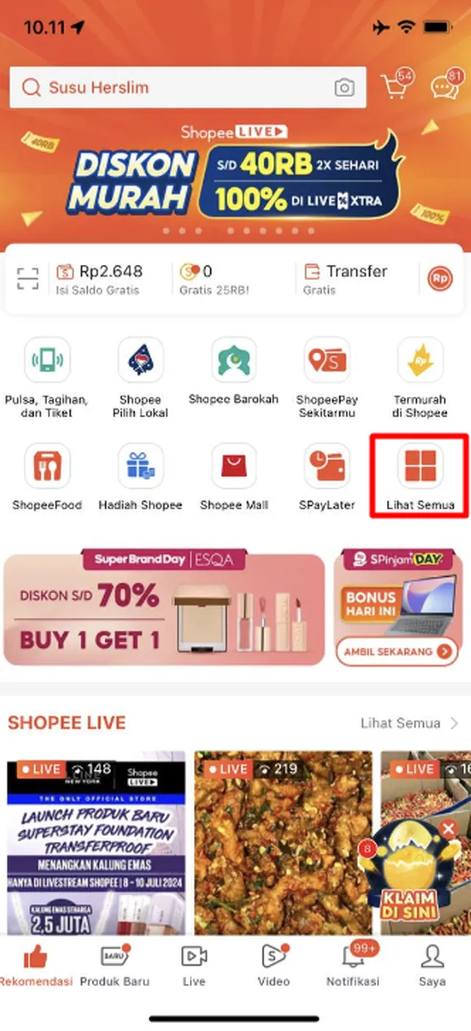Switch to the Notifikasi tab
The height and width of the screenshot is (1031, 471).
[353, 965]
